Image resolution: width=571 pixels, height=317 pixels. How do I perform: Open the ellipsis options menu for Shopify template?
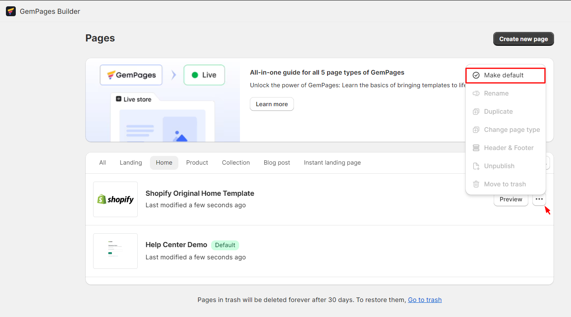tap(539, 199)
